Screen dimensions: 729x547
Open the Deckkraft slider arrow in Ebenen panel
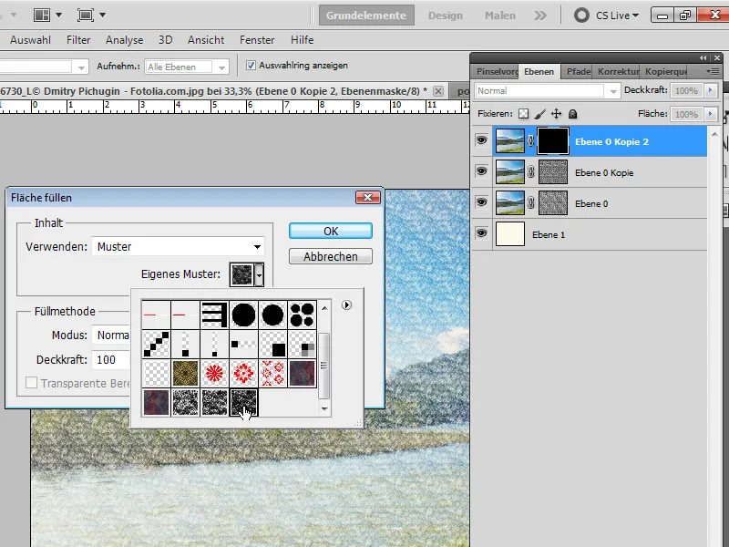[x=710, y=90]
